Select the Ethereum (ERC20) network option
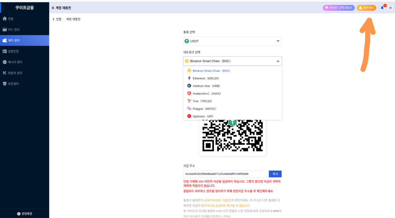The height and width of the screenshot is (218, 395). tap(232, 78)
